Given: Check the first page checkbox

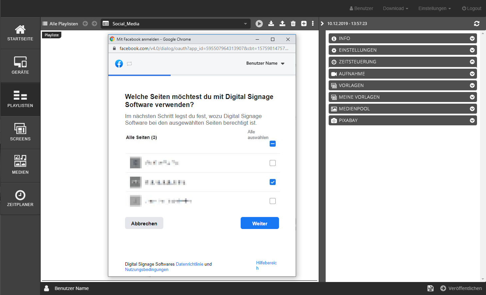Looking at the screenshot, I should (x=273, y=163).
